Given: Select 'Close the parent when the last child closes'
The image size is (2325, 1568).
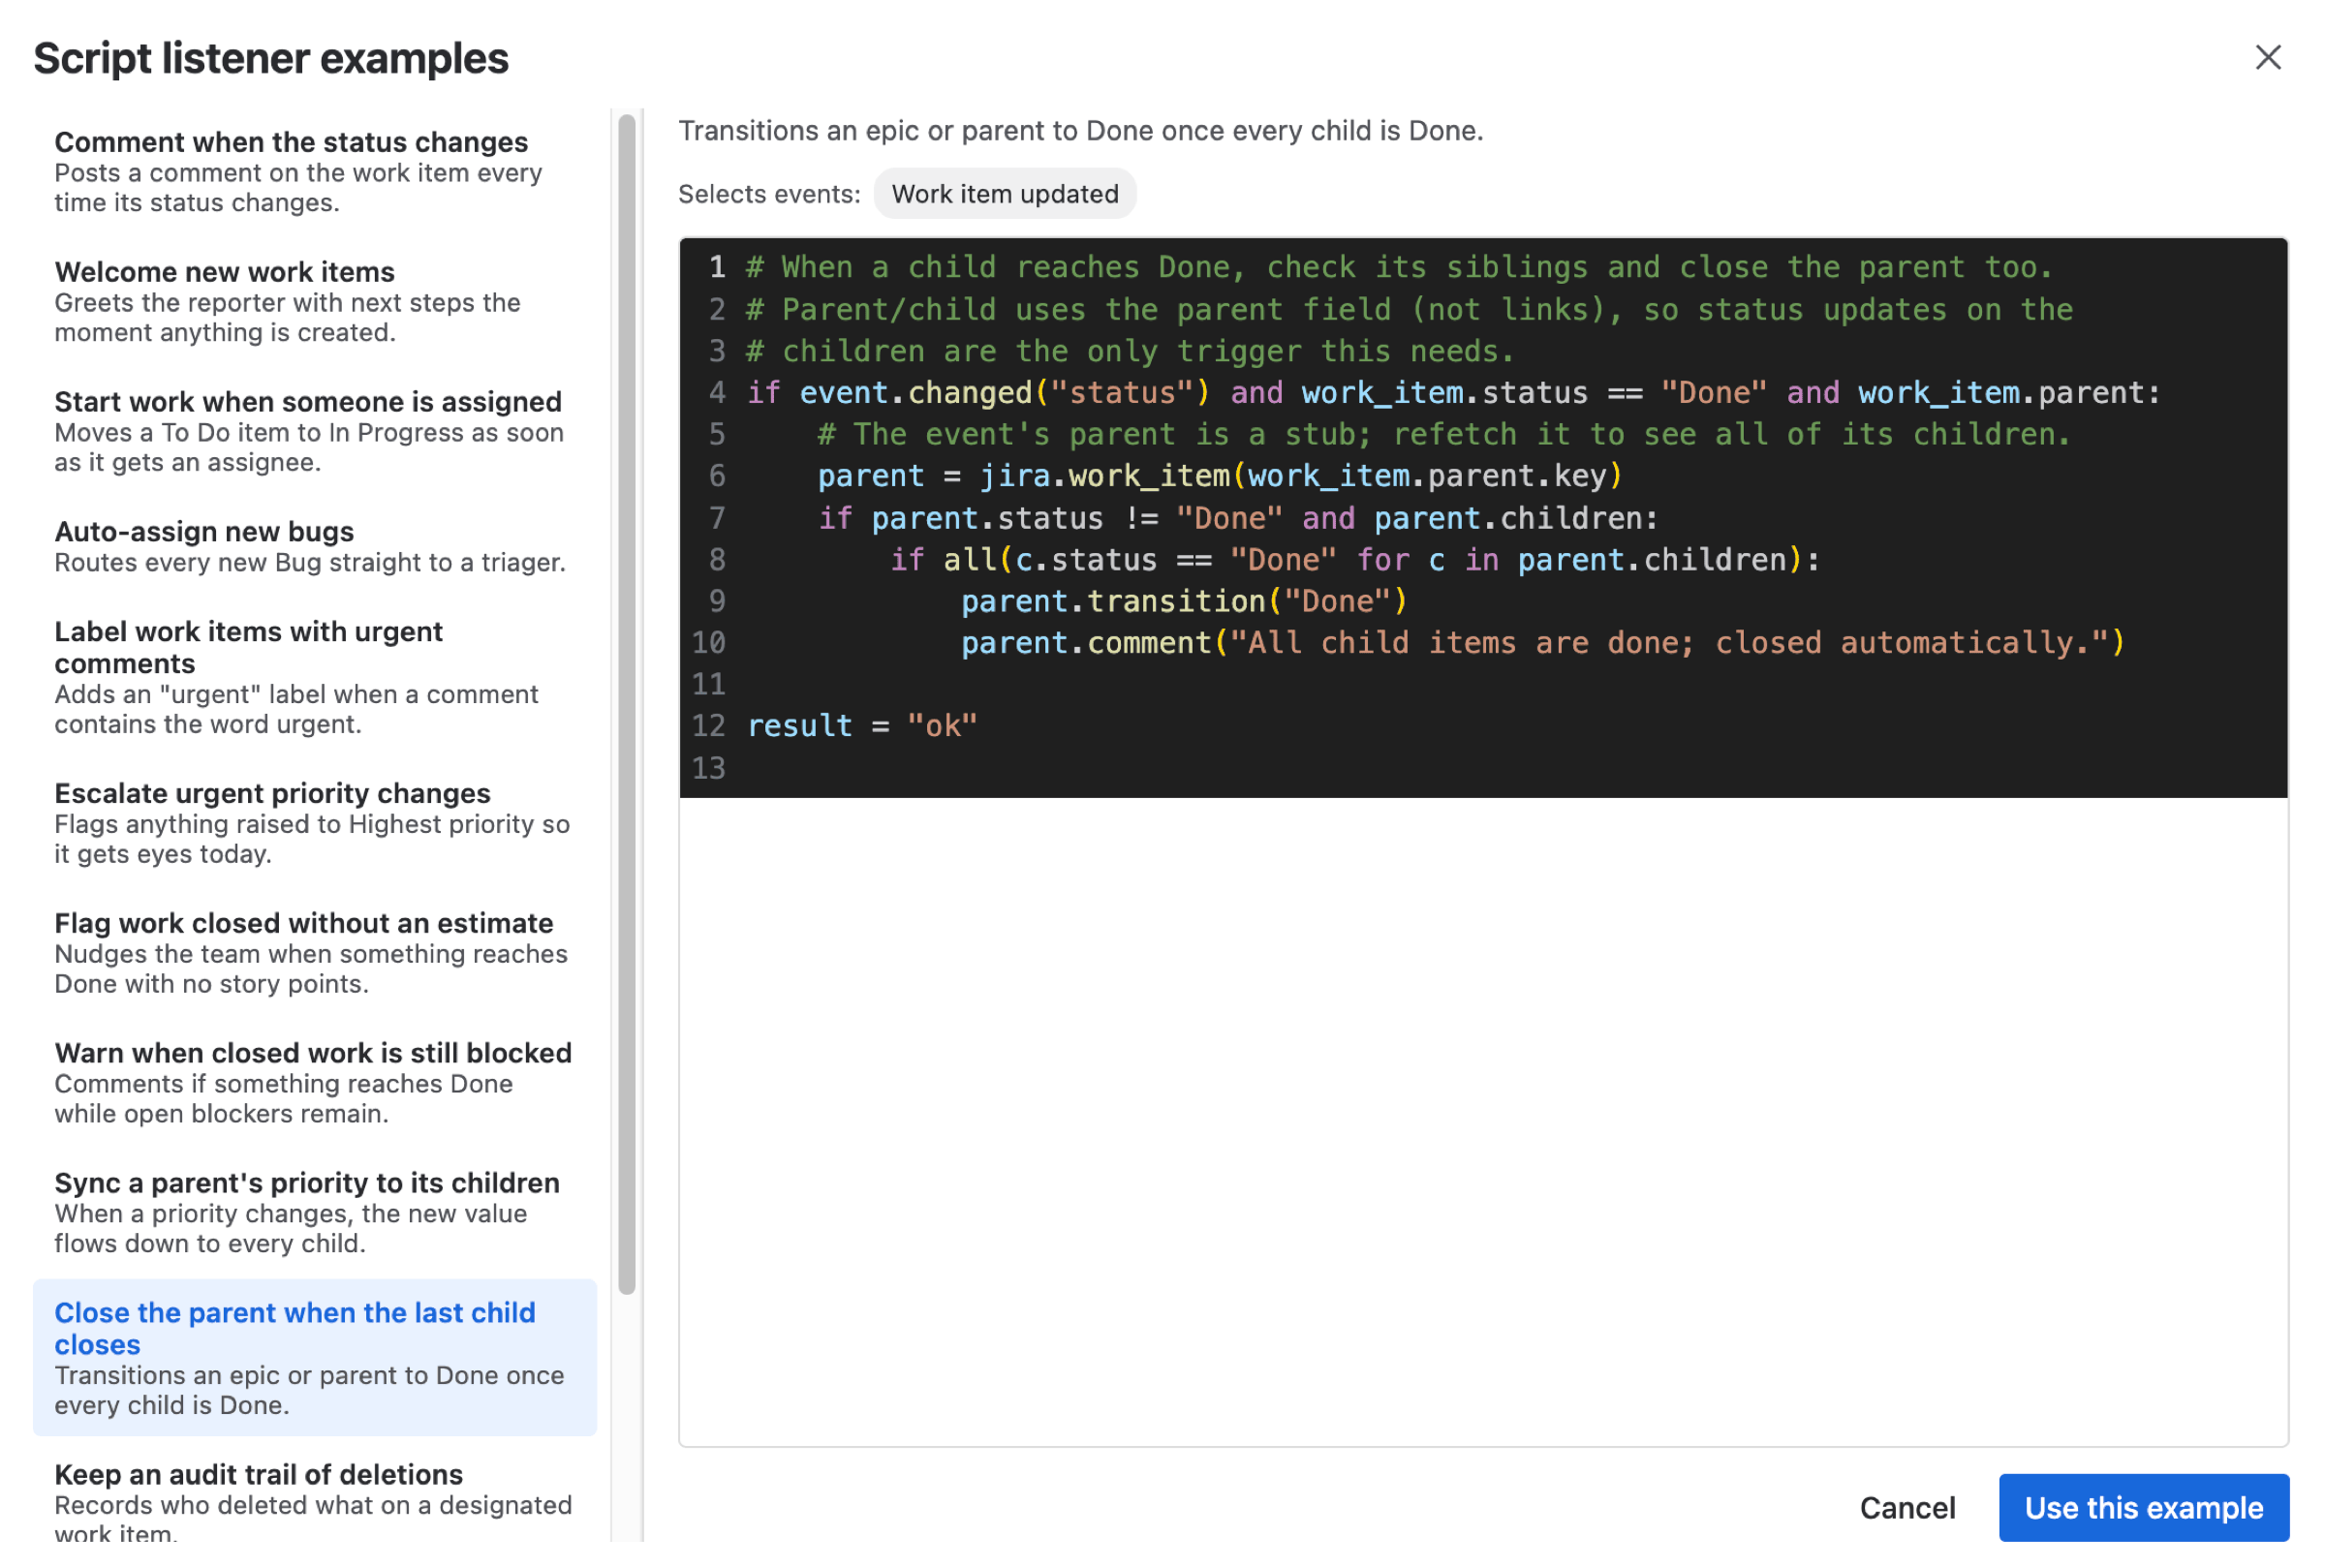Looking at the screenshot, I should [x=315, y=1358].
